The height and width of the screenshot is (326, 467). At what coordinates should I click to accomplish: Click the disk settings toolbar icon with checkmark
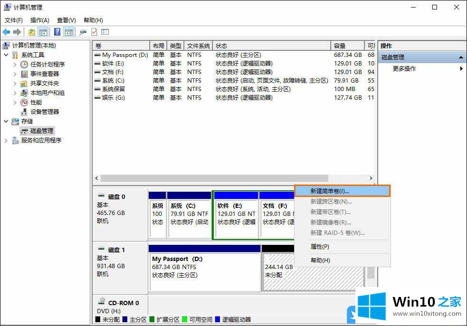click(x=94, y=32)
